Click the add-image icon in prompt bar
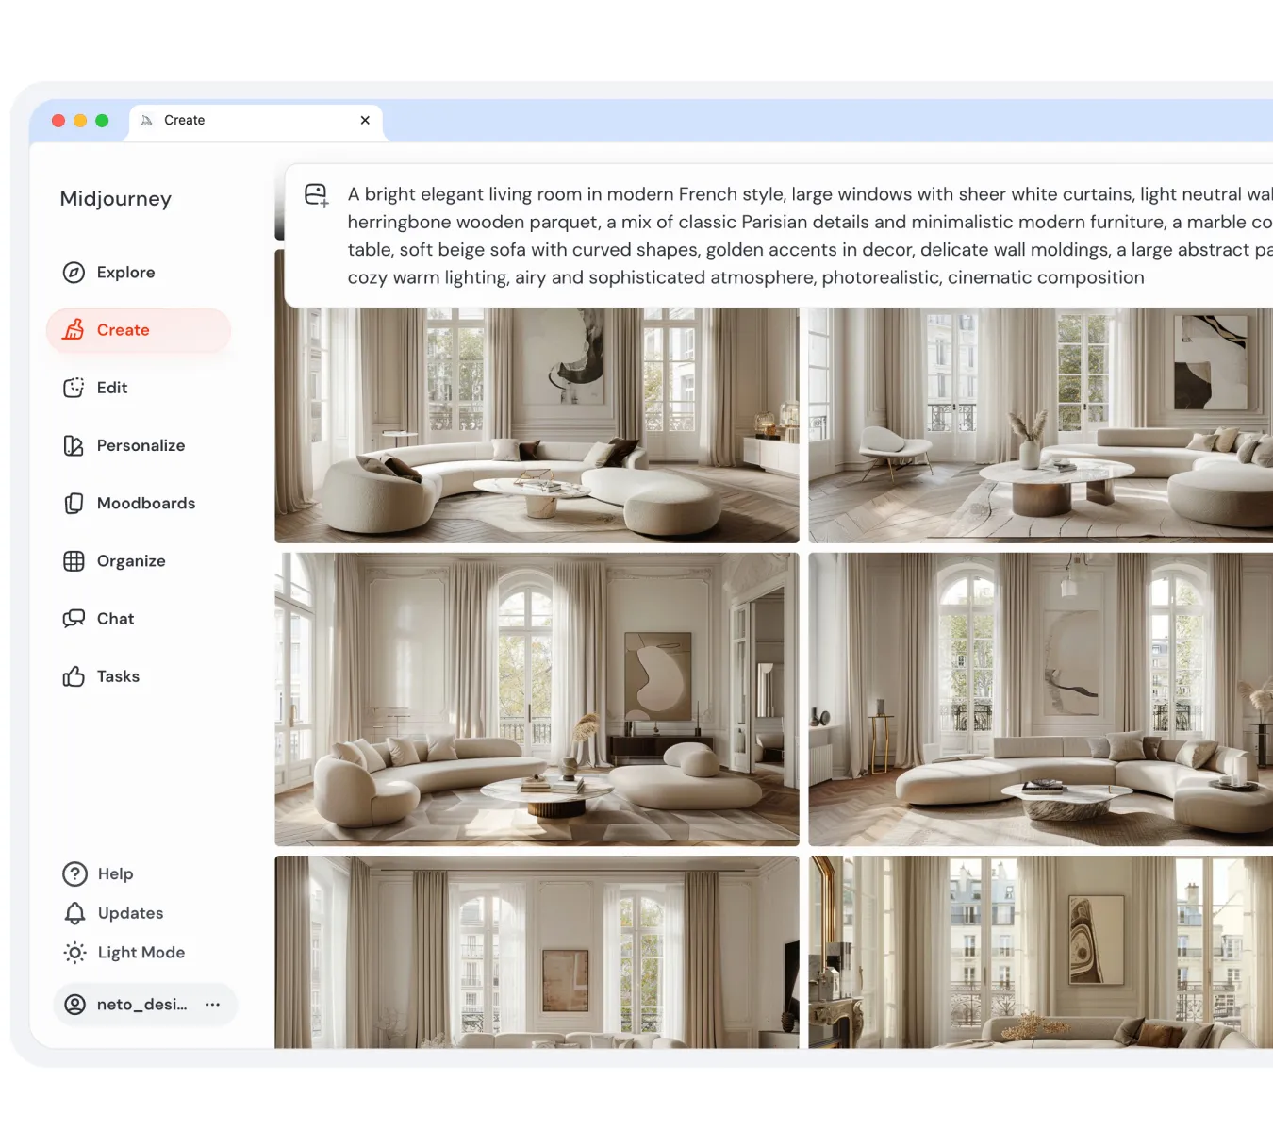The width and height of the screenshot is (1273, 1148). 317,195
